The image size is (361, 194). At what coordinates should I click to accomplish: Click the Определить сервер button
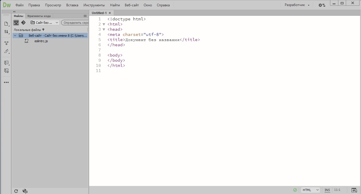75,22
